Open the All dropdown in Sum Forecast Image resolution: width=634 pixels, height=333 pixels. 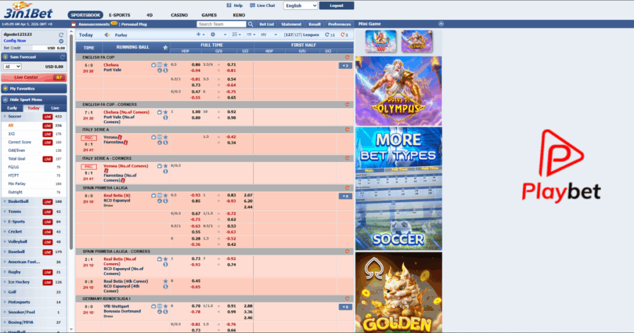pos(12,67)
